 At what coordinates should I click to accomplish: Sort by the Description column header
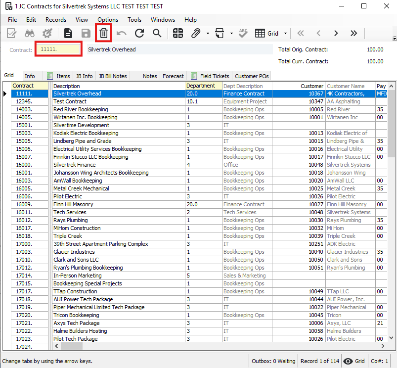119,86
